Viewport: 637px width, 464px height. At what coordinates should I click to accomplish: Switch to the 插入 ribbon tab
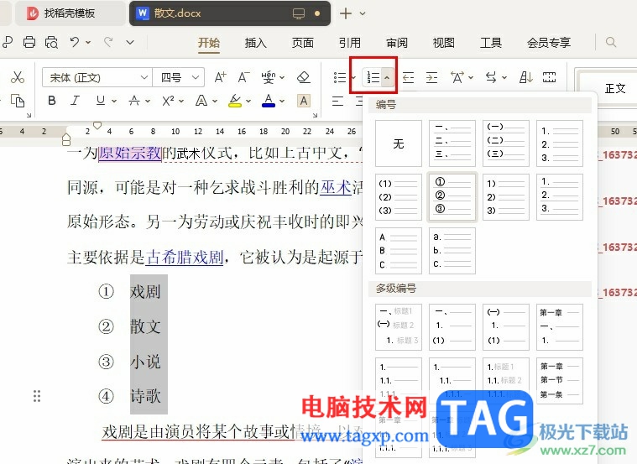(255, 42)
